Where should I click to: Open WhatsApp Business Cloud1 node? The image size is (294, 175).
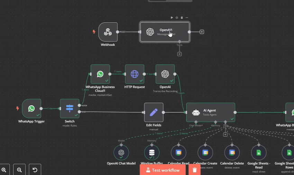(100, 74)
